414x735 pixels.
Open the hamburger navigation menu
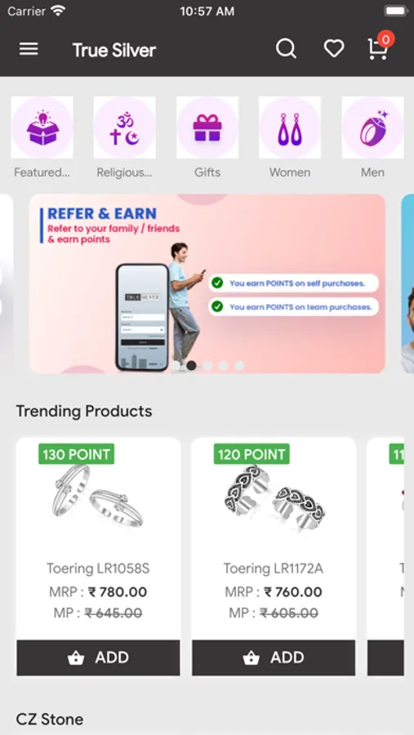[29, 49]
